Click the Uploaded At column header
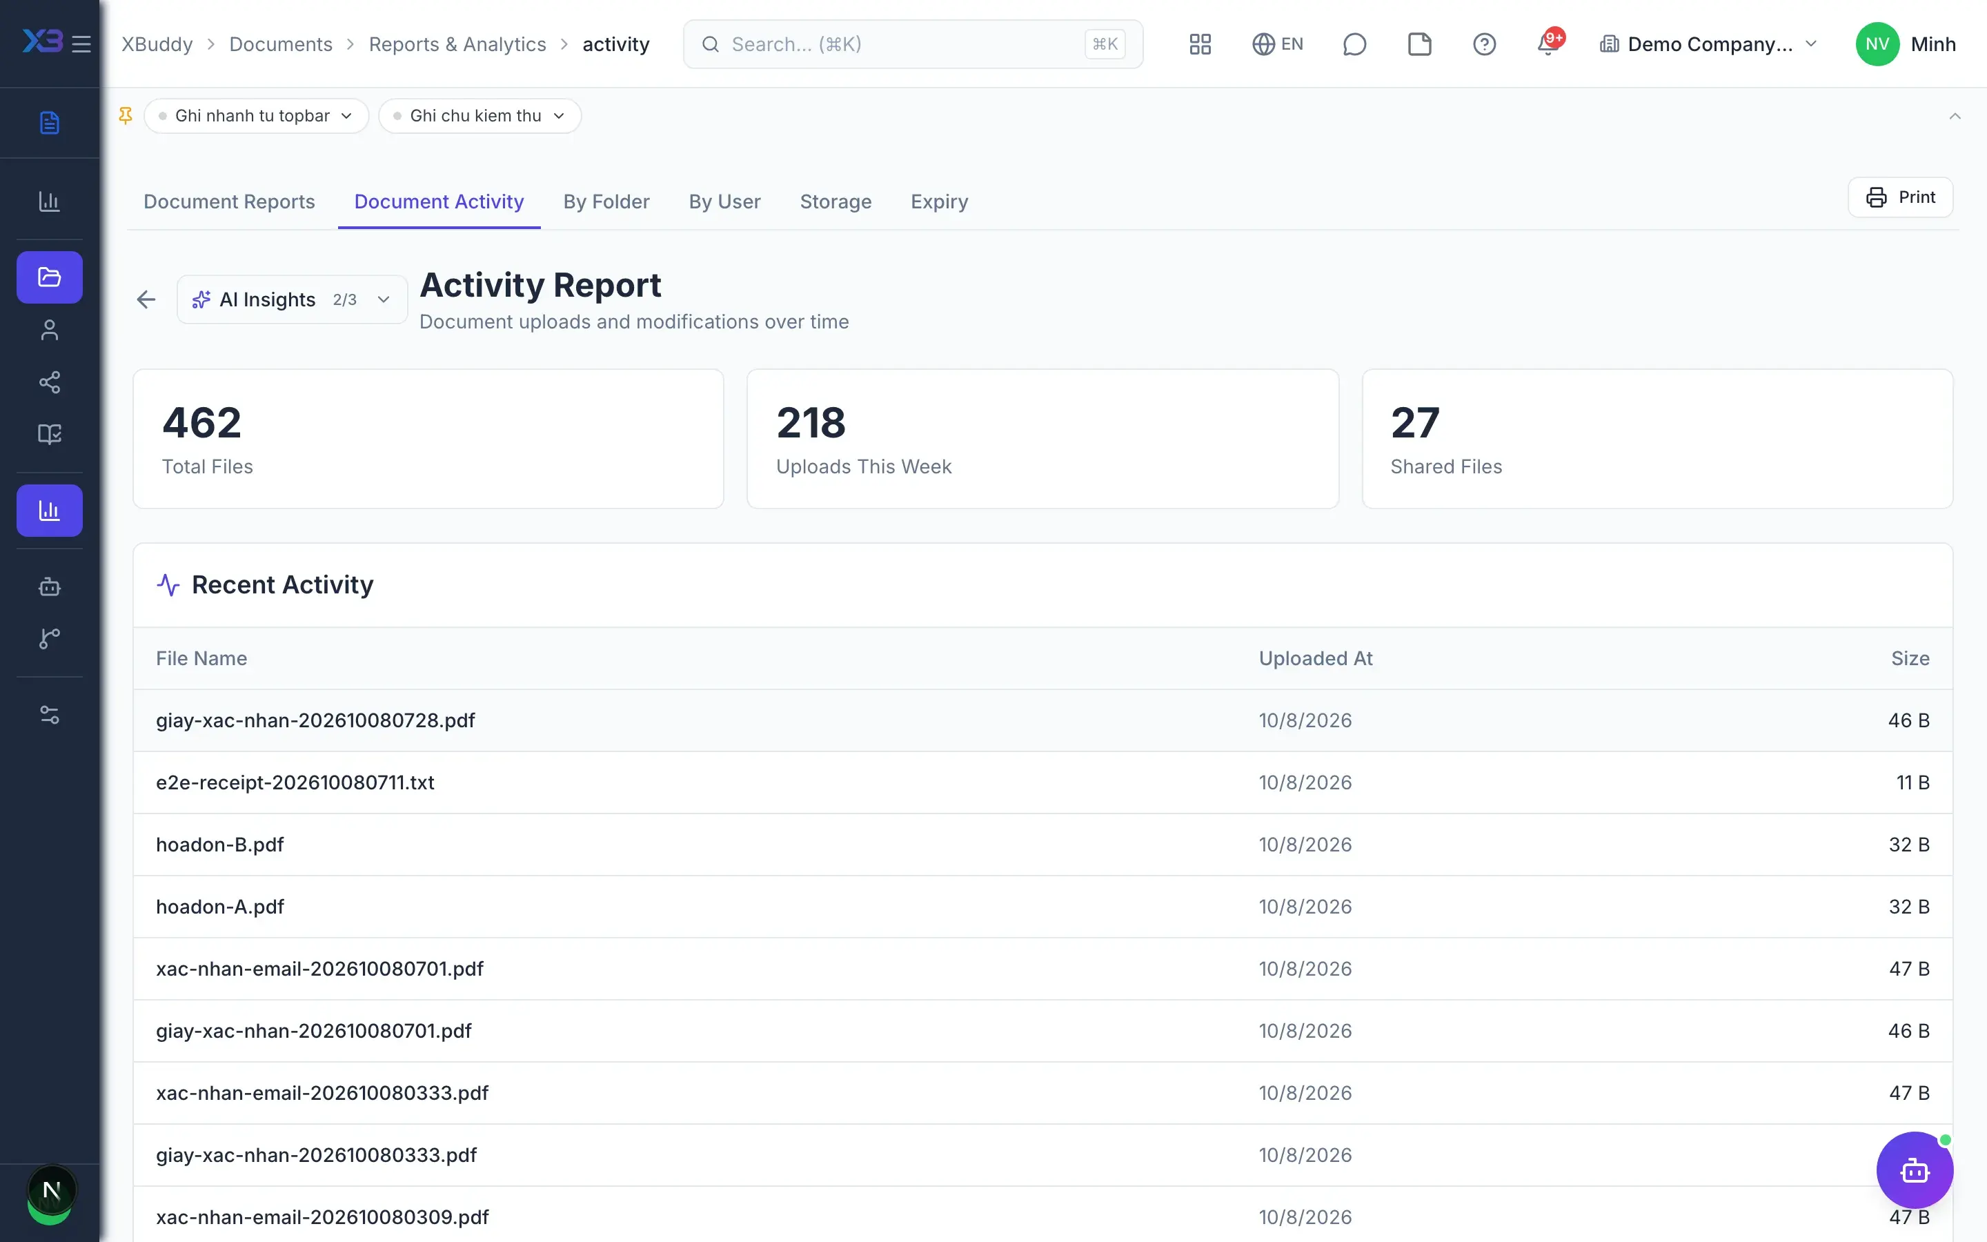This screenshot has width=1987, height=1242. [1316, 658]
